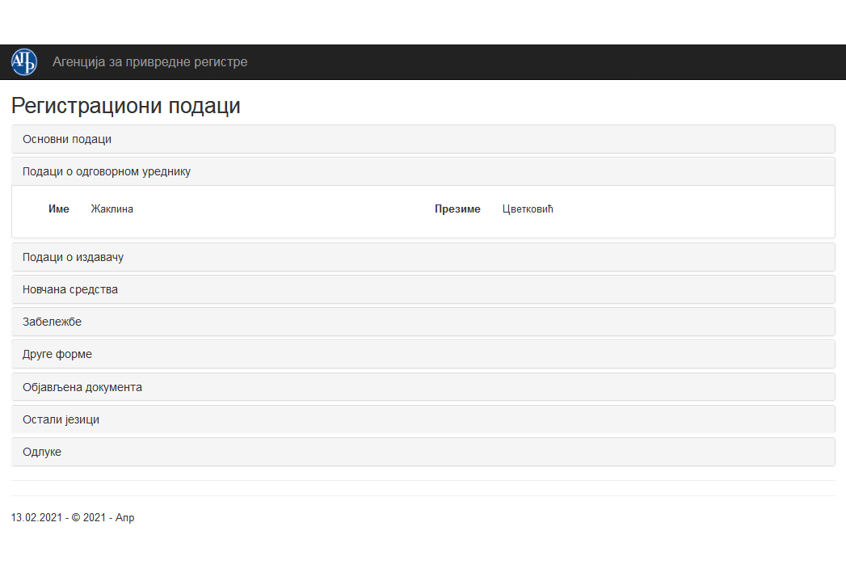Select the name value Жаклина

tap(112, 209)
